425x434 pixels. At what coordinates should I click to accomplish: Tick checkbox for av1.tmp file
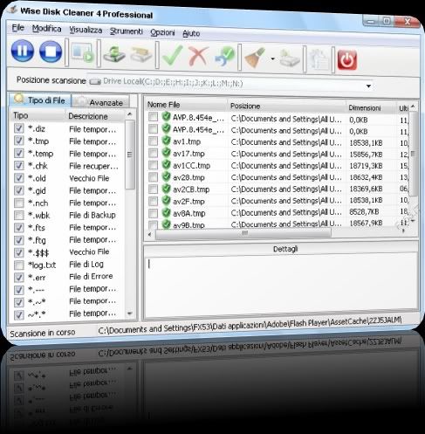[153, 141]
